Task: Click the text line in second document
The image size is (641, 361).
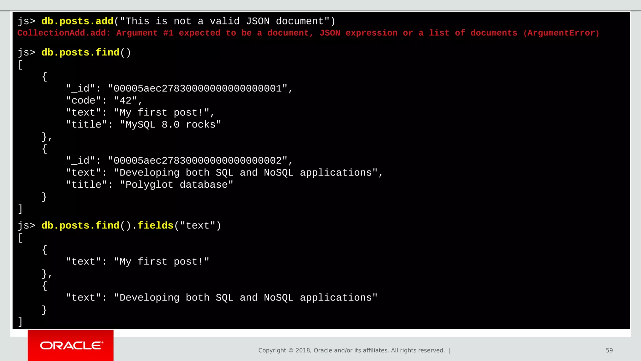Action: pyautogui.click(x=224, y=173)
